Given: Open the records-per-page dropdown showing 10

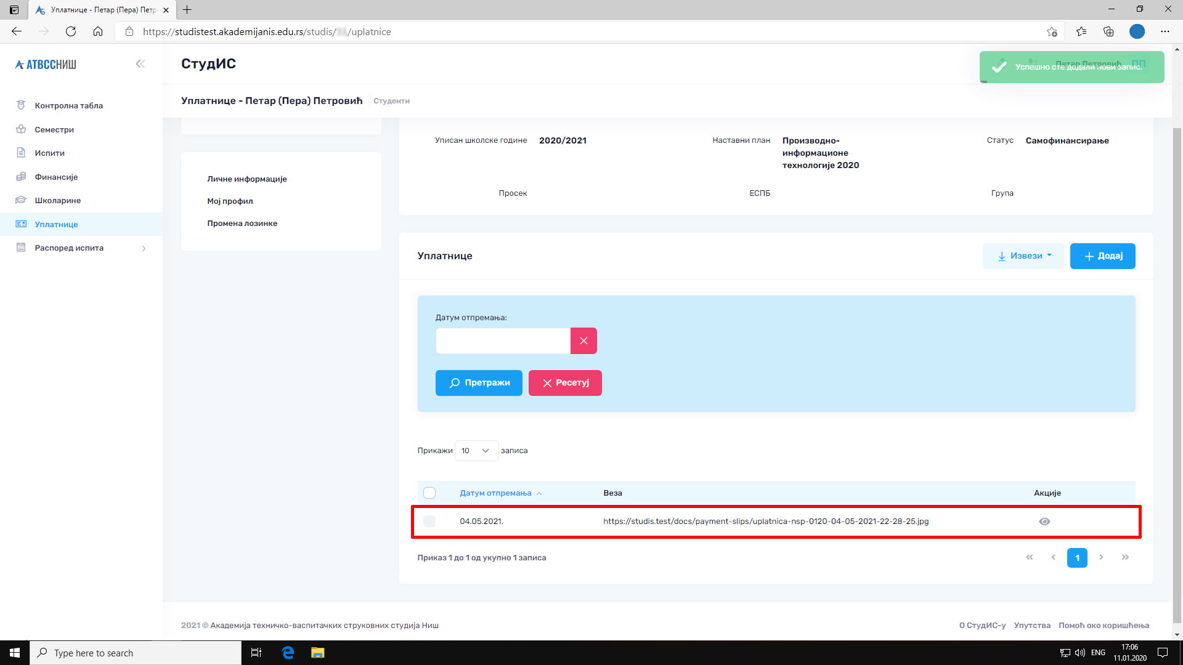Looking at the screenshot, I should pyautogui.click(x=476, y=451).
